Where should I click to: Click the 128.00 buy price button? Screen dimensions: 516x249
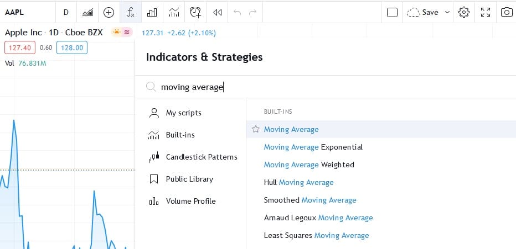click(71, 48)
